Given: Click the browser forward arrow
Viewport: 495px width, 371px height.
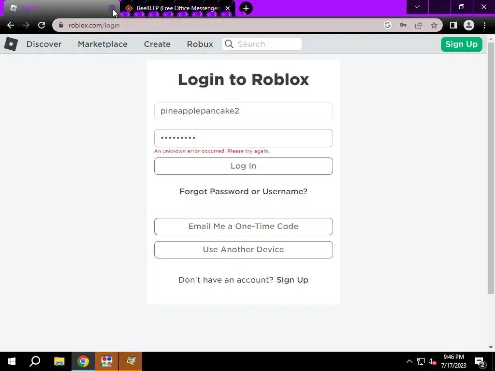Looking at the screenshot, I should [x=26, y=25].
